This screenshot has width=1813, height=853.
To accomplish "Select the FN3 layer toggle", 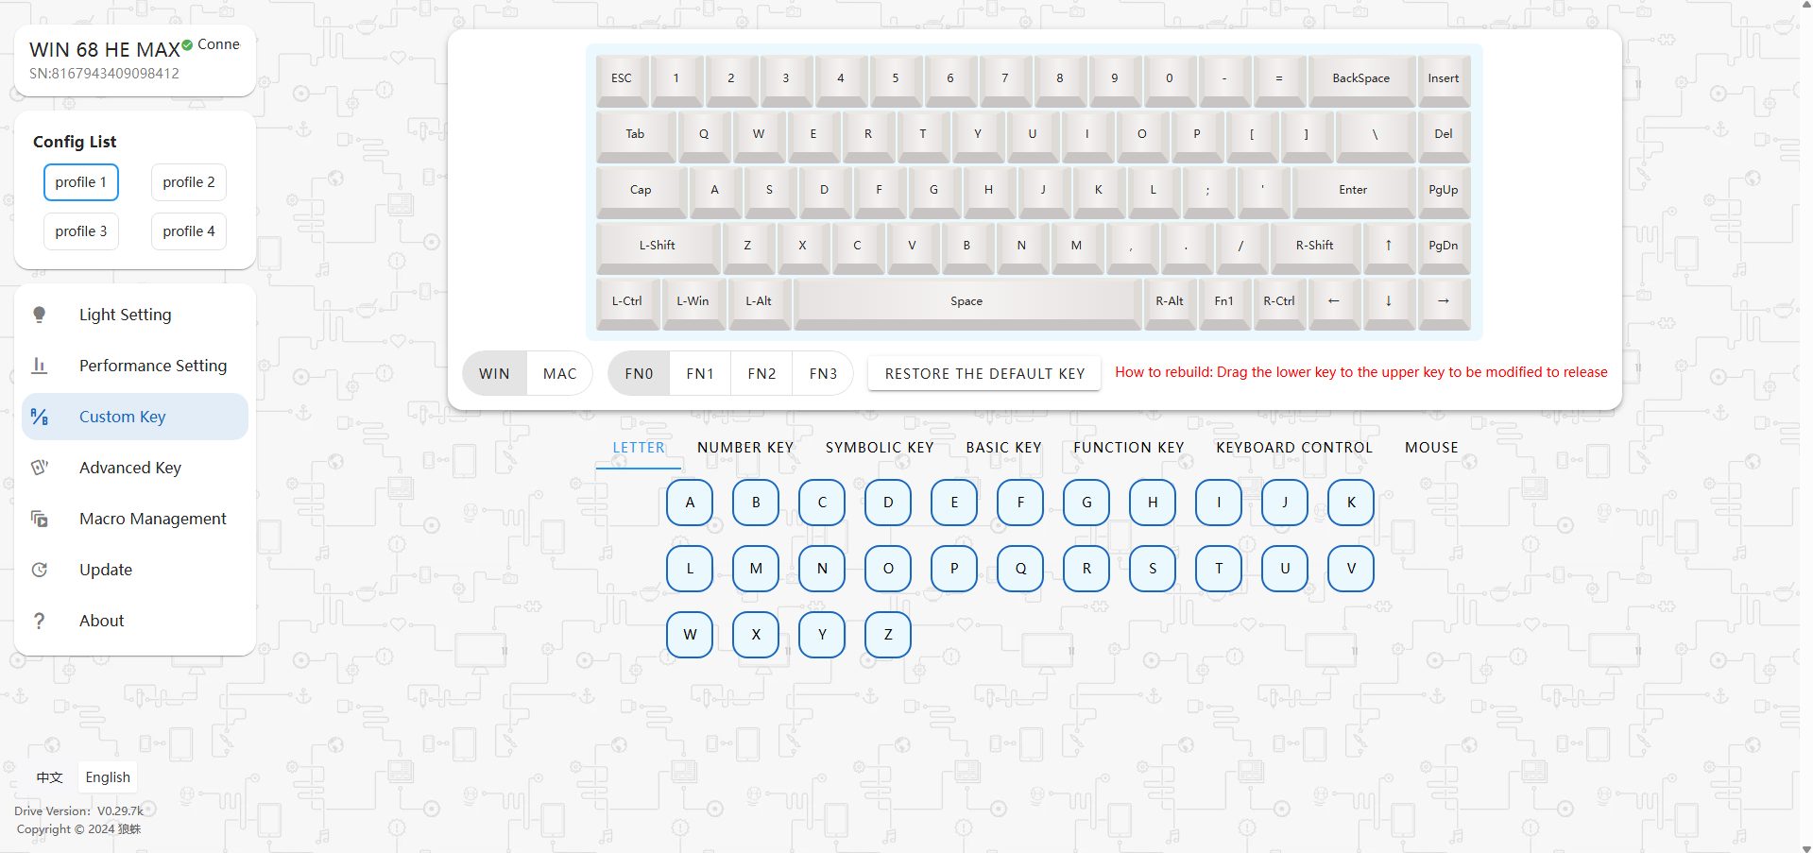I will (x=823, y=374).
